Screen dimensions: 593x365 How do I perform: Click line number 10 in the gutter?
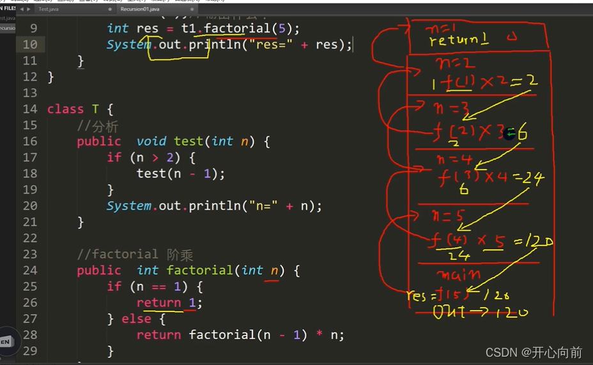pos(30,45)
